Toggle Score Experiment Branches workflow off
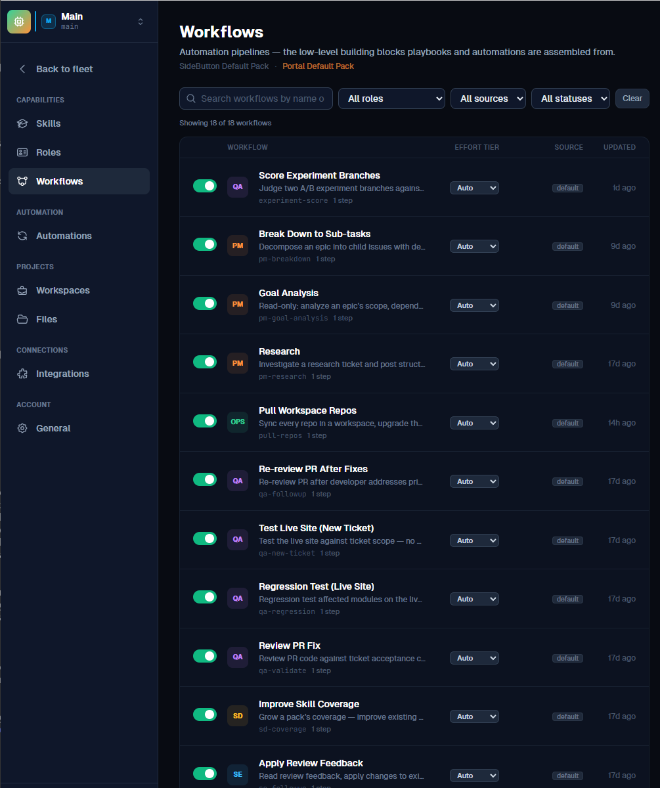Viewport: 660px width, 788px height. (205, 186)
